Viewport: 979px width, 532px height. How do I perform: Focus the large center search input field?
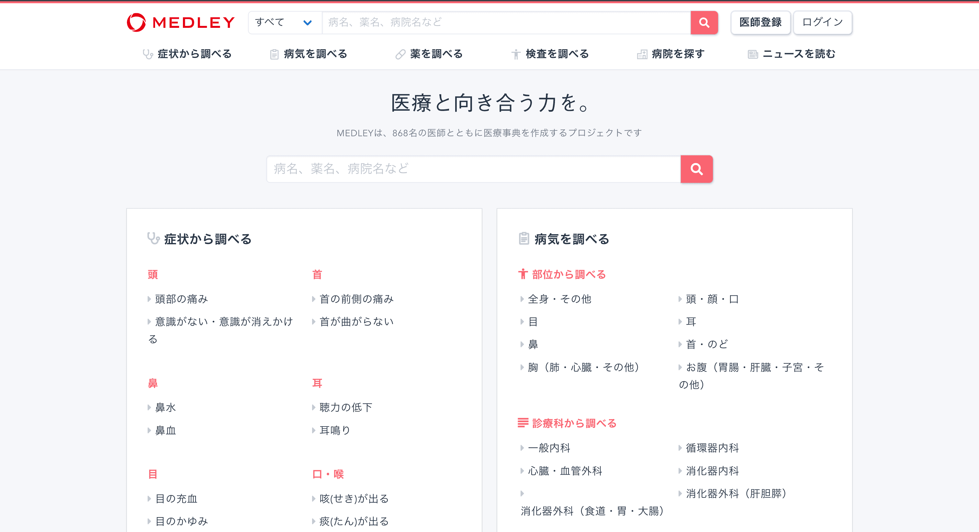pos(473,169)
